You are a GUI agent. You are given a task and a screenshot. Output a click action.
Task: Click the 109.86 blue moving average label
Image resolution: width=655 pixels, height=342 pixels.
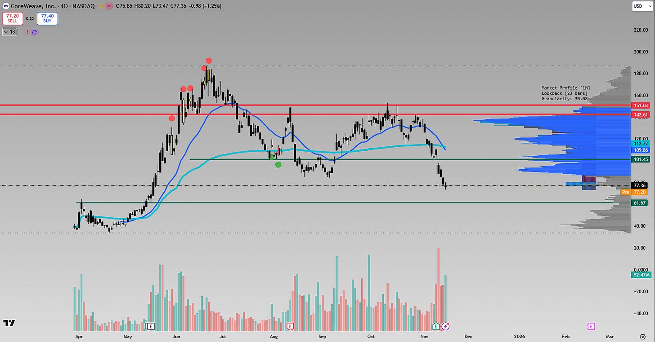click(x=640, y=149)
